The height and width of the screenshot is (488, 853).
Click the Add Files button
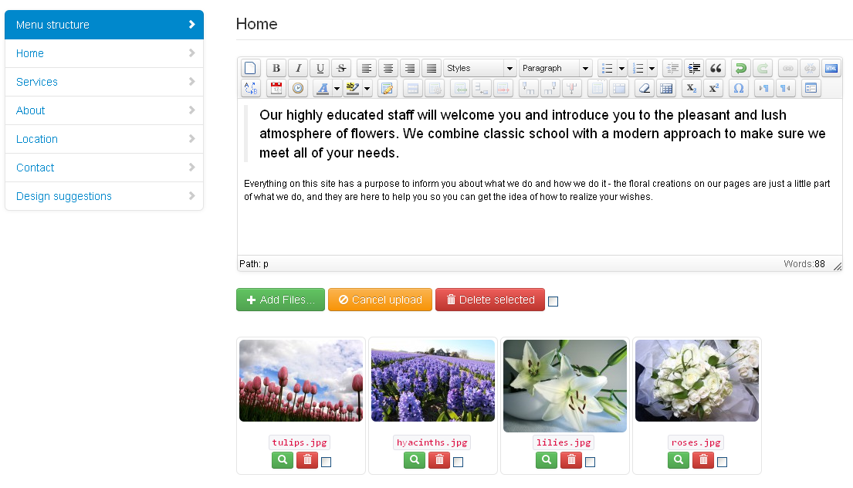(x=280, y=300)
